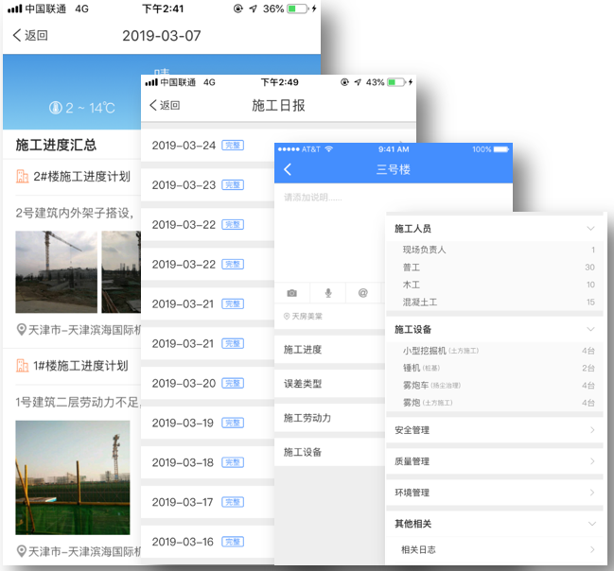The image size is (614, 571).
Task: Open first crane photo under 2号建筑
Action: 57,272
